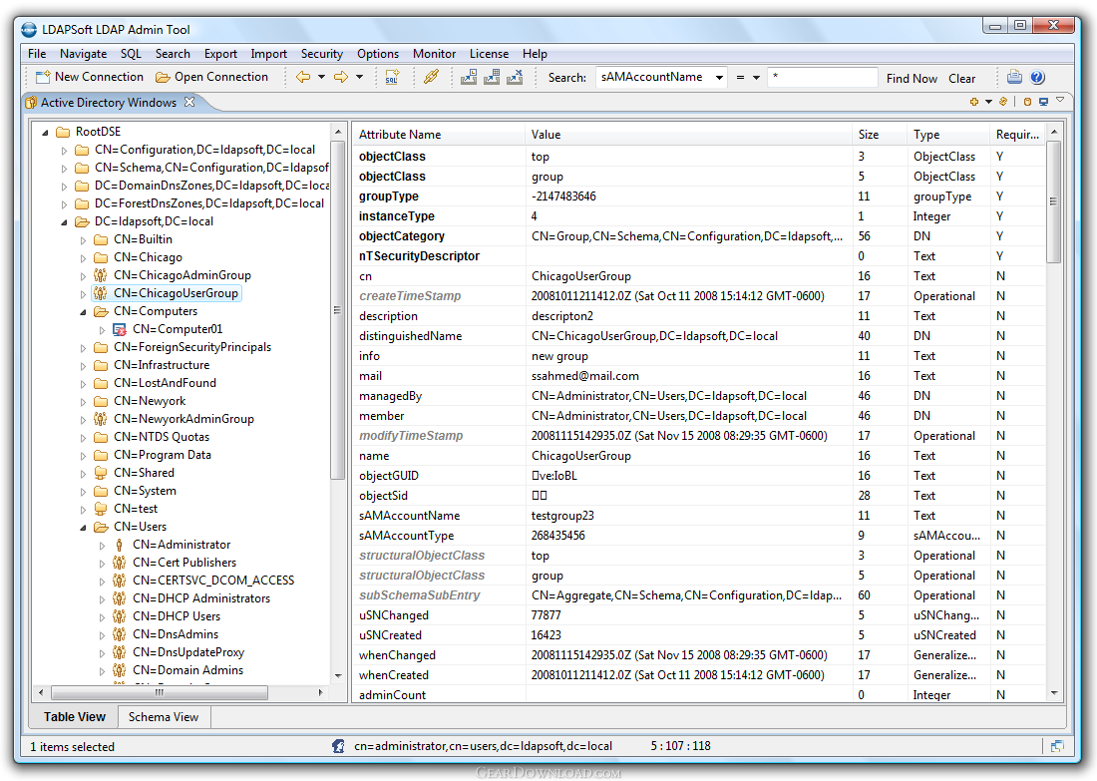Switch to the Schema View tab

click(x=164, y=716)
